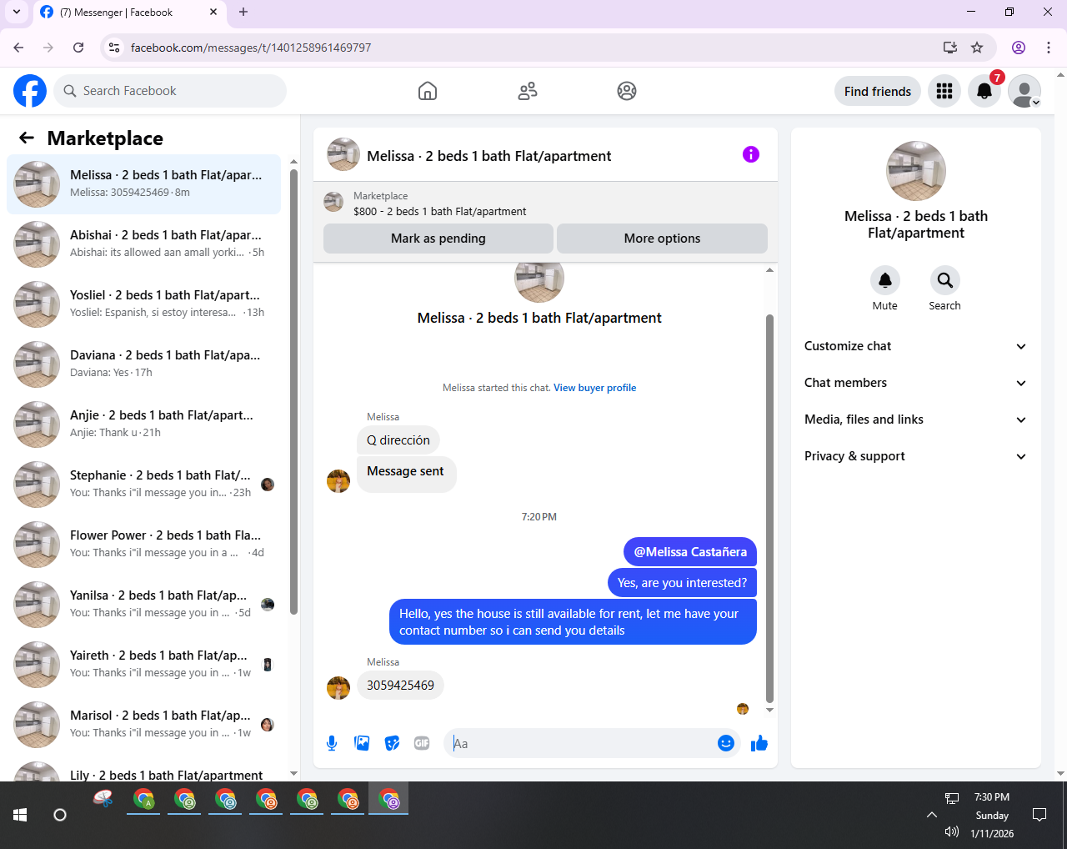Open Yaireth conversation in chat list
1067x849 pixels.
[x=143, y=665]
